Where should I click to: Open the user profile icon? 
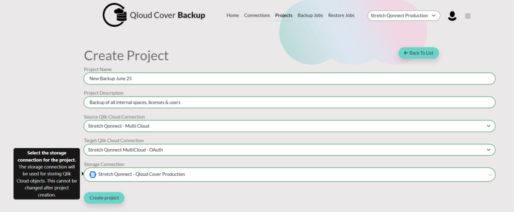pyautogui.click(x=452, y=16)
